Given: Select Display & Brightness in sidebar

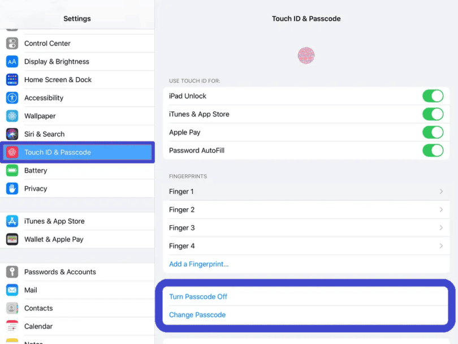Looking at the screenshot, I should (77, 62).
